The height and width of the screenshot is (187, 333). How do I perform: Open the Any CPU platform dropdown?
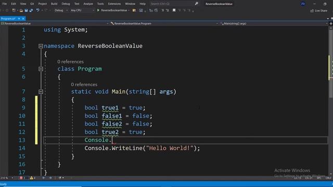(82, 10)
